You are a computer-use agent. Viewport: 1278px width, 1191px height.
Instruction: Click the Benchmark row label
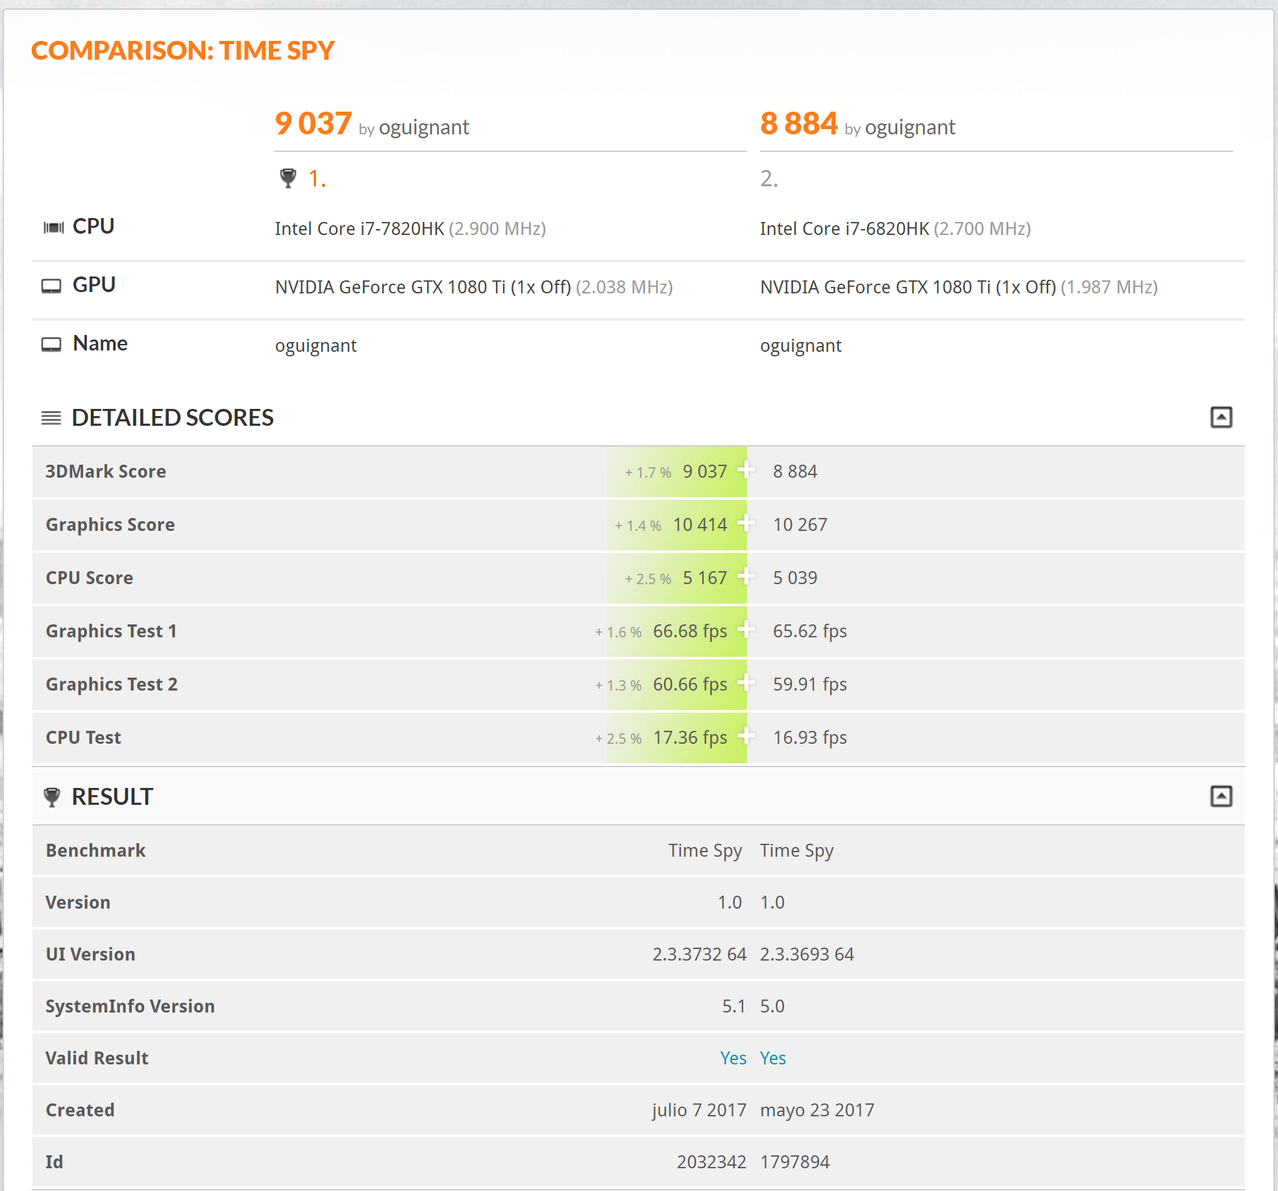click(x=95, y=850)
